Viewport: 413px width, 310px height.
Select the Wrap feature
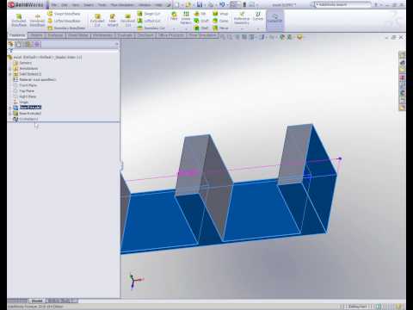click(x=220, y=14)
